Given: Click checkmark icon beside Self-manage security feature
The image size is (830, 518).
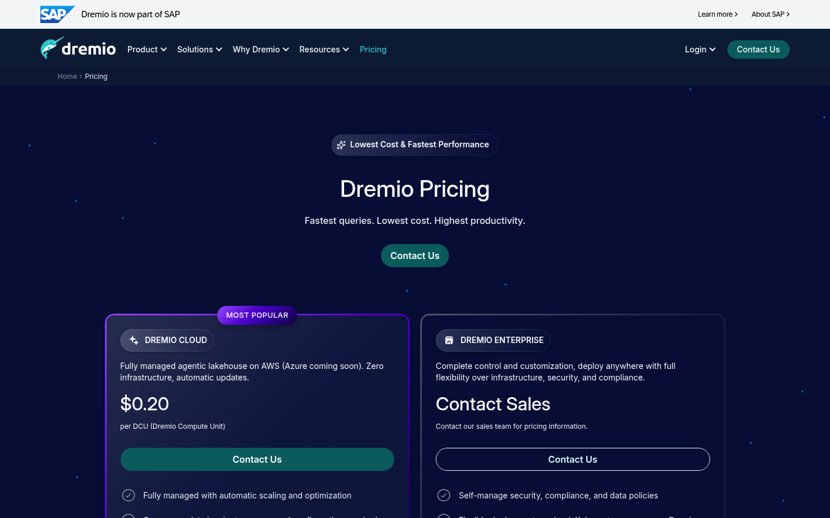Looking at the screenshot, I should [x=444, y=496].
